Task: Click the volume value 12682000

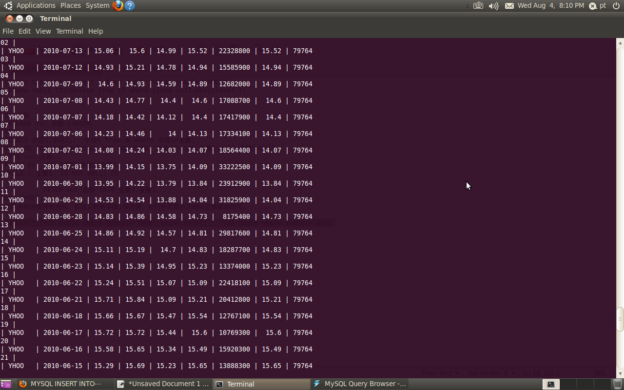Action: tap(234, 84)
